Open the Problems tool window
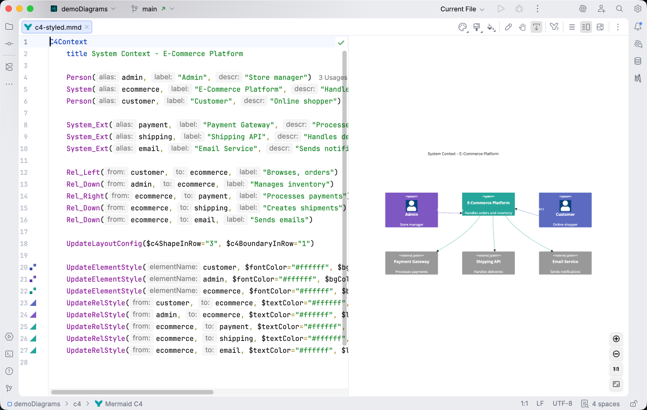This screenshot has width=647, height=410. (9, 371)
